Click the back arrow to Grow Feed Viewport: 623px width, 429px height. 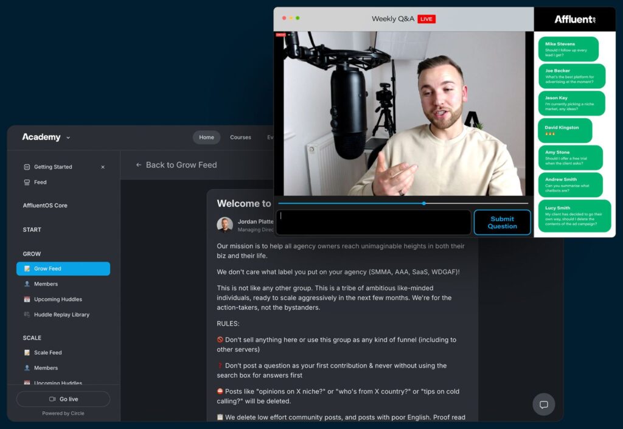(x=139, y=165)
